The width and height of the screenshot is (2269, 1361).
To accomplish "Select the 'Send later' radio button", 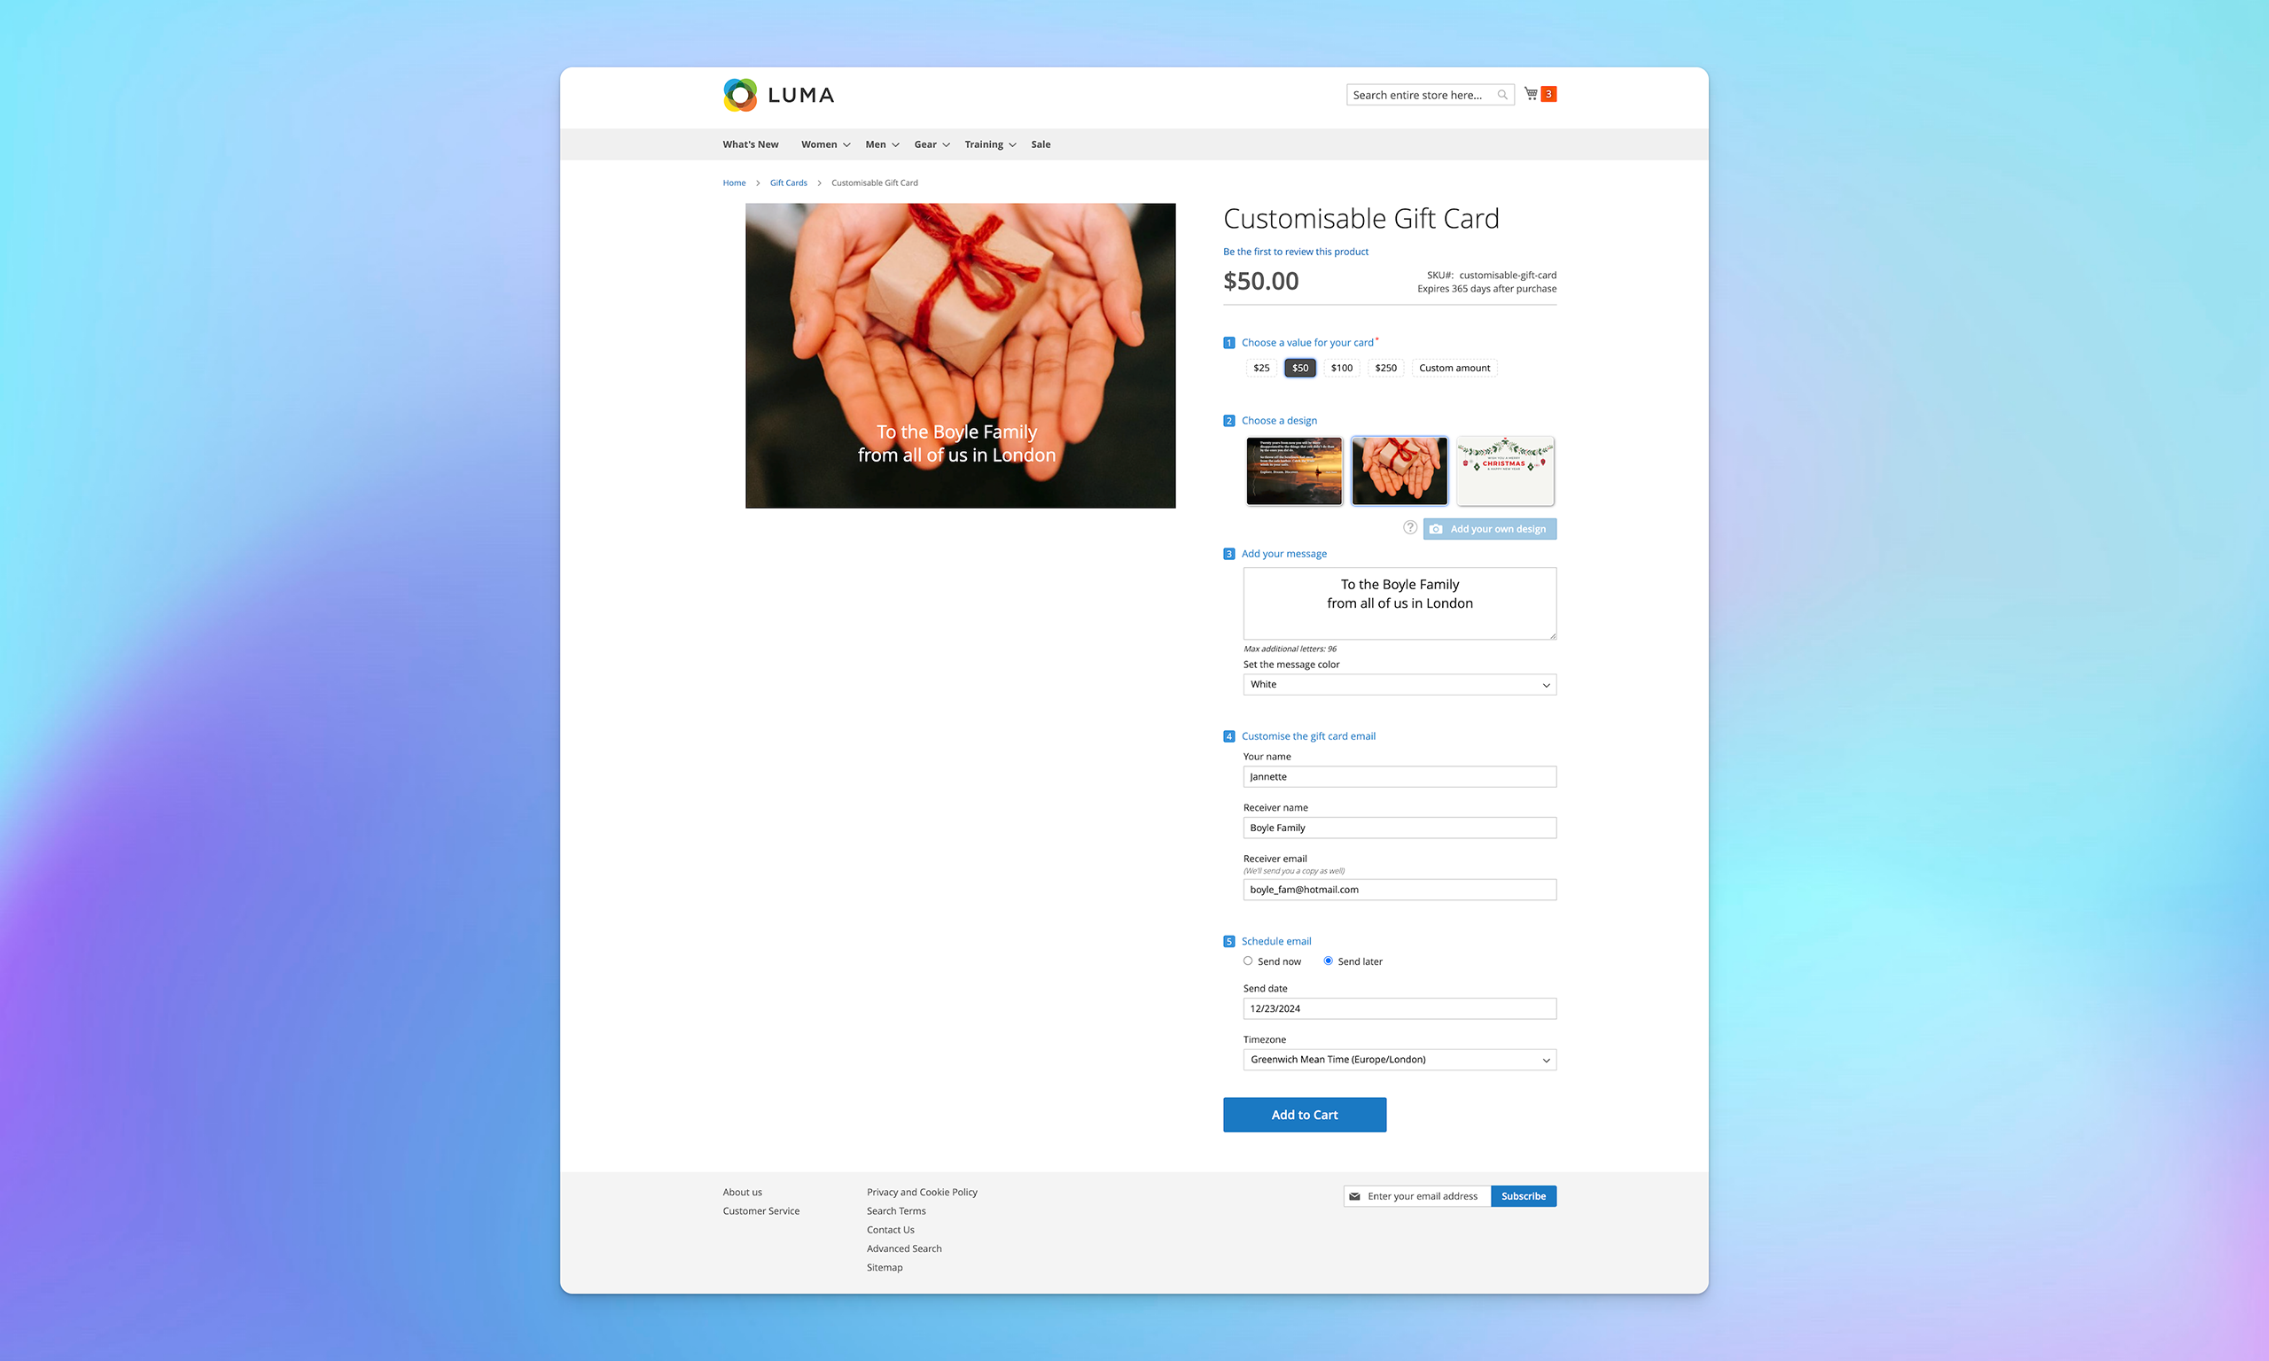I will (1328, 960).
